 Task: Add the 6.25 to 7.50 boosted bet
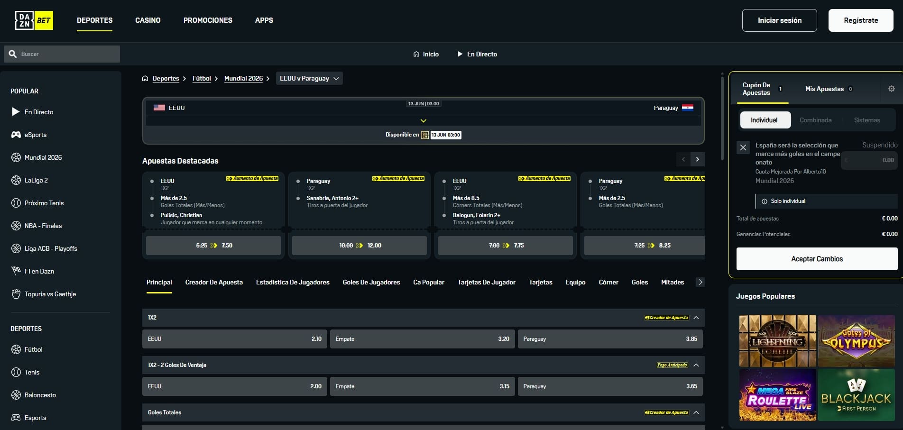pyautogui.click(x=213, y=246)
